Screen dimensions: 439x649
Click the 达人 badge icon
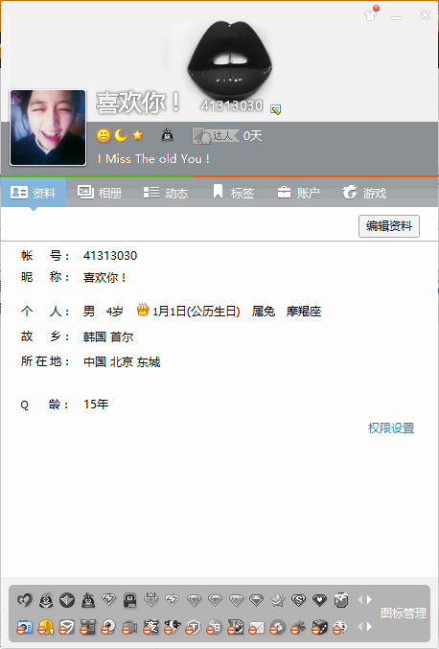click(x=216, y=136)
